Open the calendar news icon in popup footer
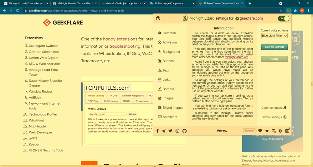Viewport: 313px width, 167px height. point(287,131)
